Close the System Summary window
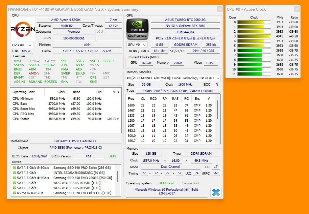 coord(220,9)
